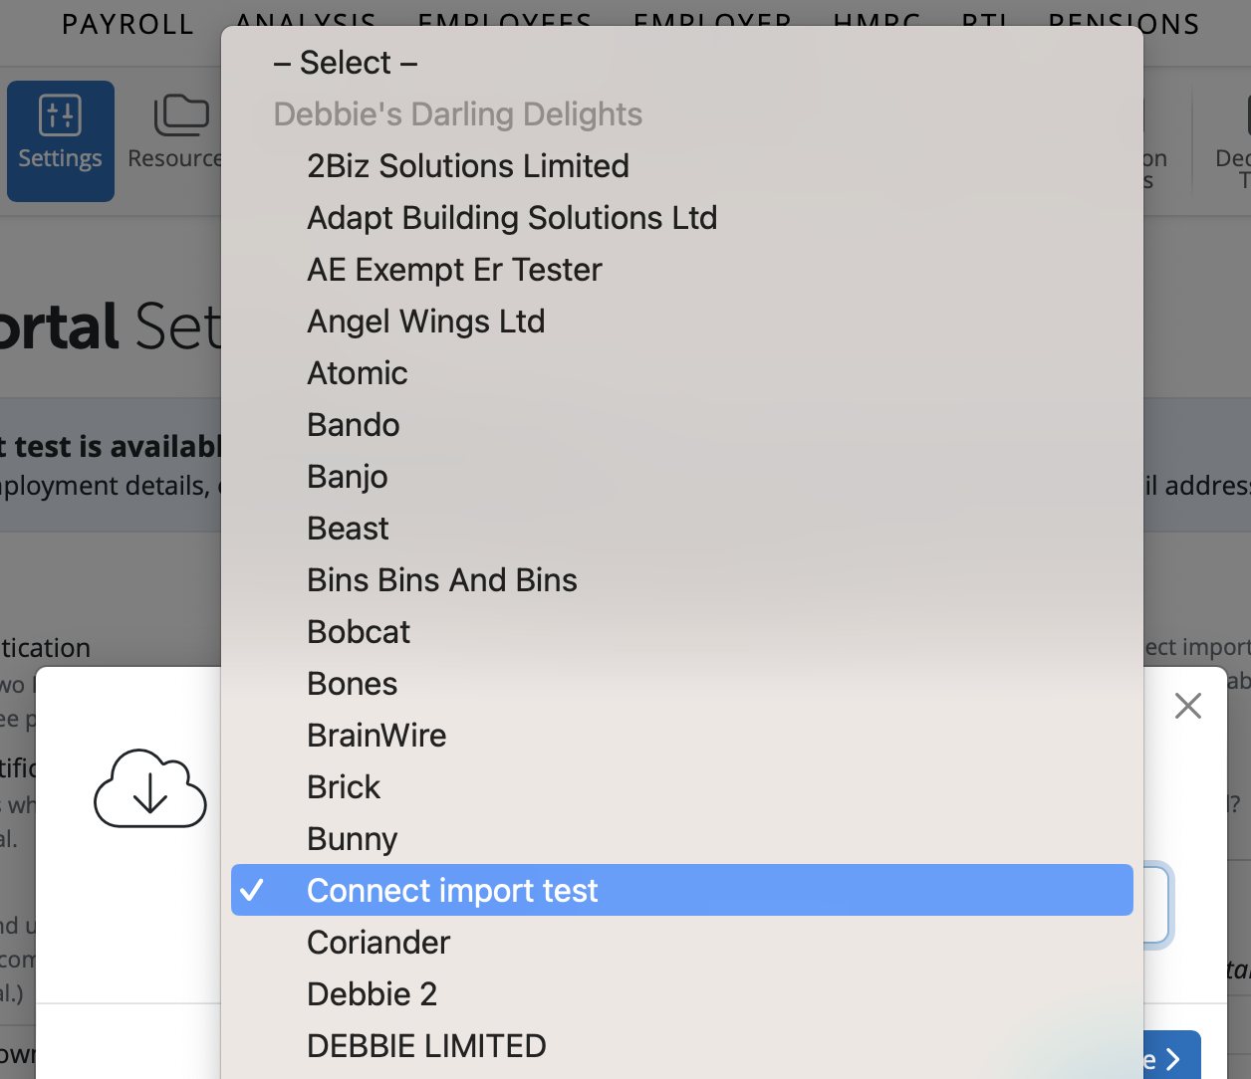Pick AE Exempt Er Tester option
The width and height of the screenshot is (1251, 1079).
tap(454, 270)
